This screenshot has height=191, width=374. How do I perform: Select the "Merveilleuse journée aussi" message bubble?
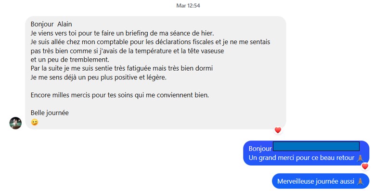click(x=321, y=181)
